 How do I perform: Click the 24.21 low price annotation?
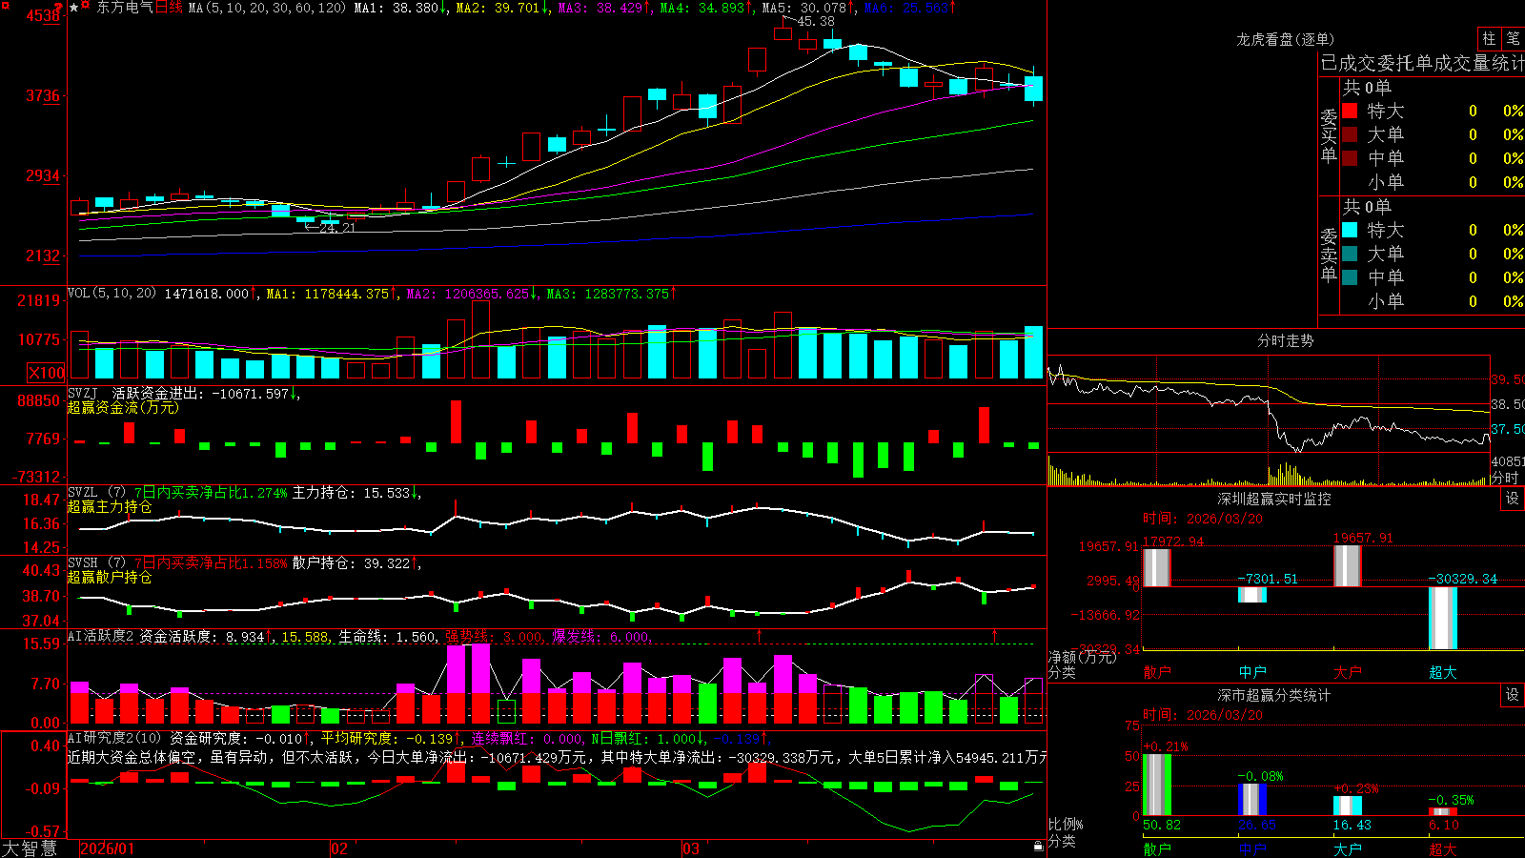336,228
